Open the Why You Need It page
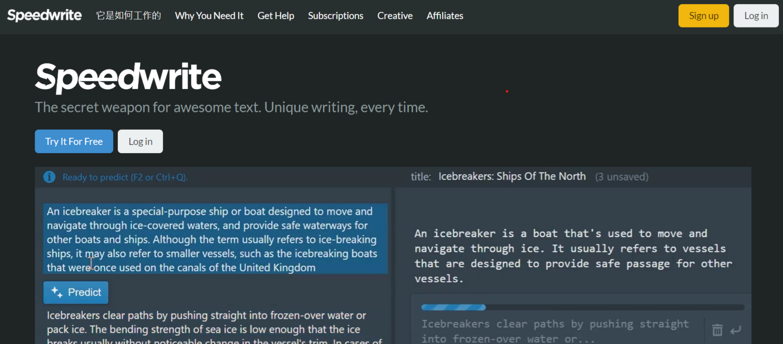The width and height of the screenshot is (783, 344). [x=209, y=16]
